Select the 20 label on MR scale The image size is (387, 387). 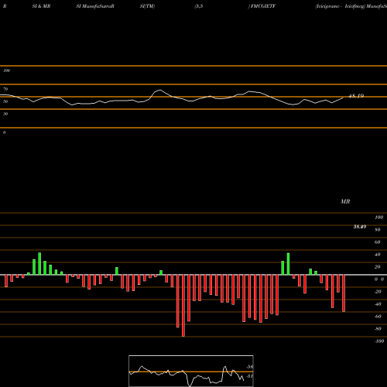pyautogui.click(x=378, y=267)
